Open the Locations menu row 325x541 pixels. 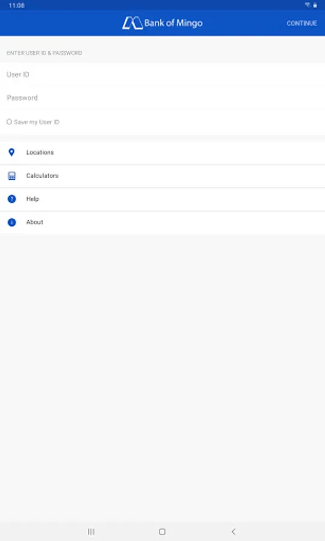coord(162,153)
